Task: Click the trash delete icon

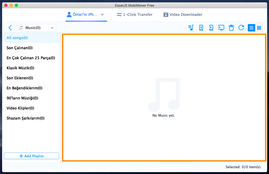Action: (231, 28)
